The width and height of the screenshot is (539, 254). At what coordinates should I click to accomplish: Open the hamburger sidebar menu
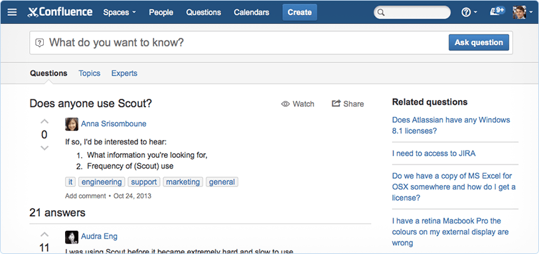pyautogui.click(x=12, y=13)
